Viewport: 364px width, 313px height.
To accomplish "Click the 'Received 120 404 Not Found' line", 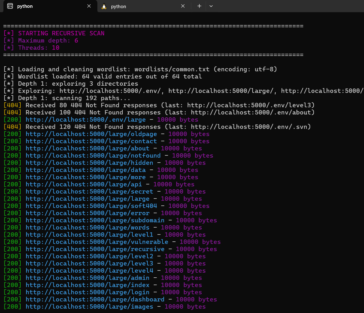I will pos(157,127).
